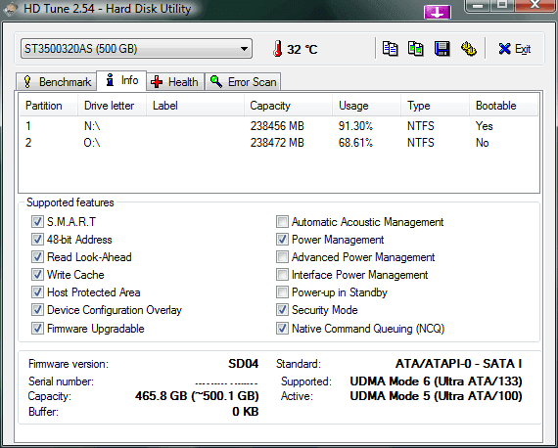Switch to the Benchmark tab
Image resolution: width=558 pixels, height=448 pixels.
click(57, 82)
